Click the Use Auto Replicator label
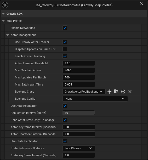This screenshot has height=160, width=148. click(x=24, y=106)
